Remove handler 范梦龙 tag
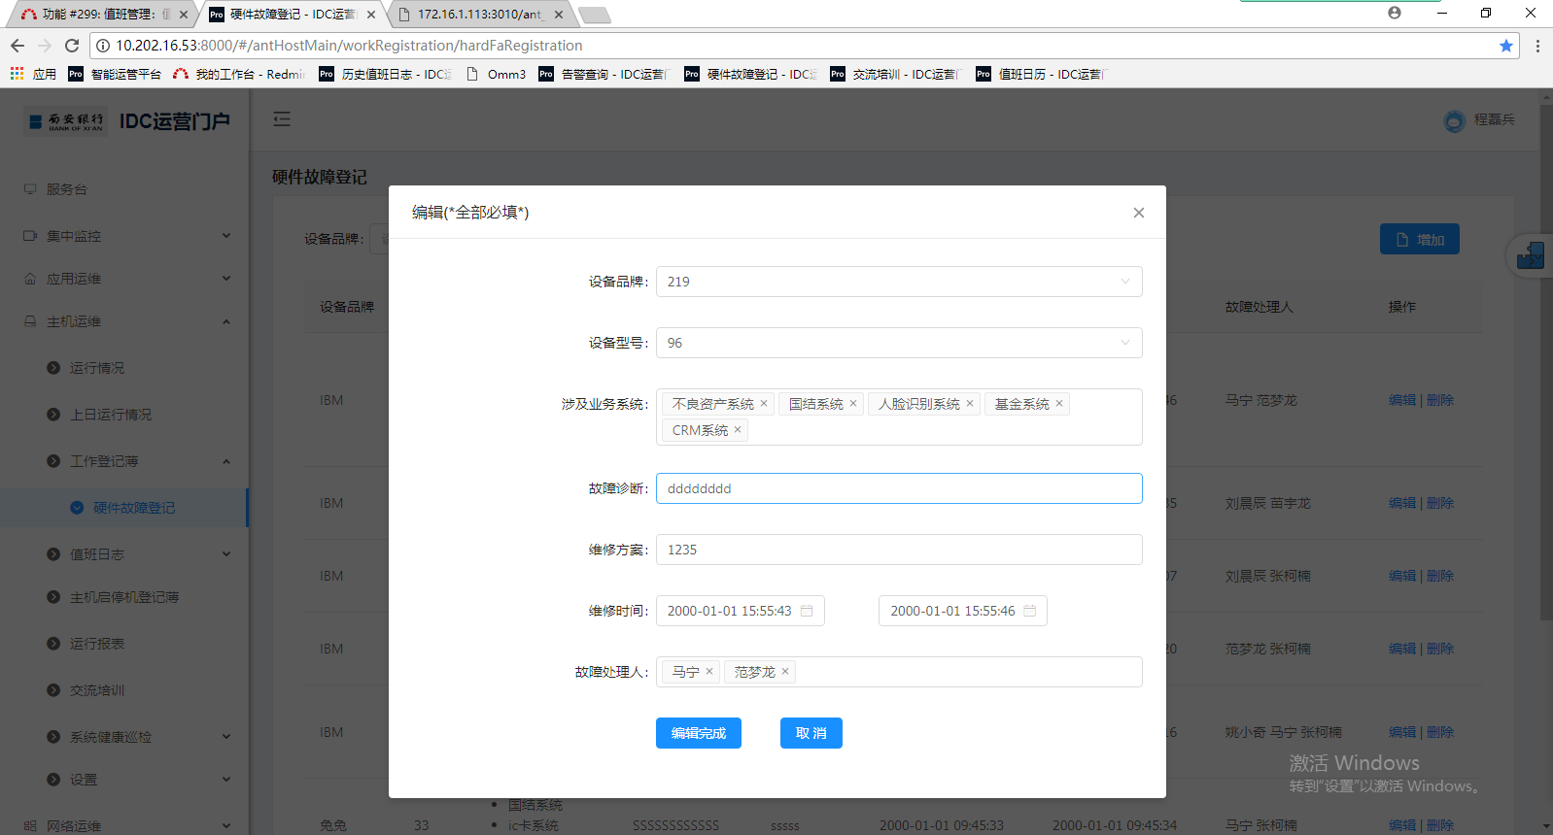1553x835 pixels. click(785, 672)
